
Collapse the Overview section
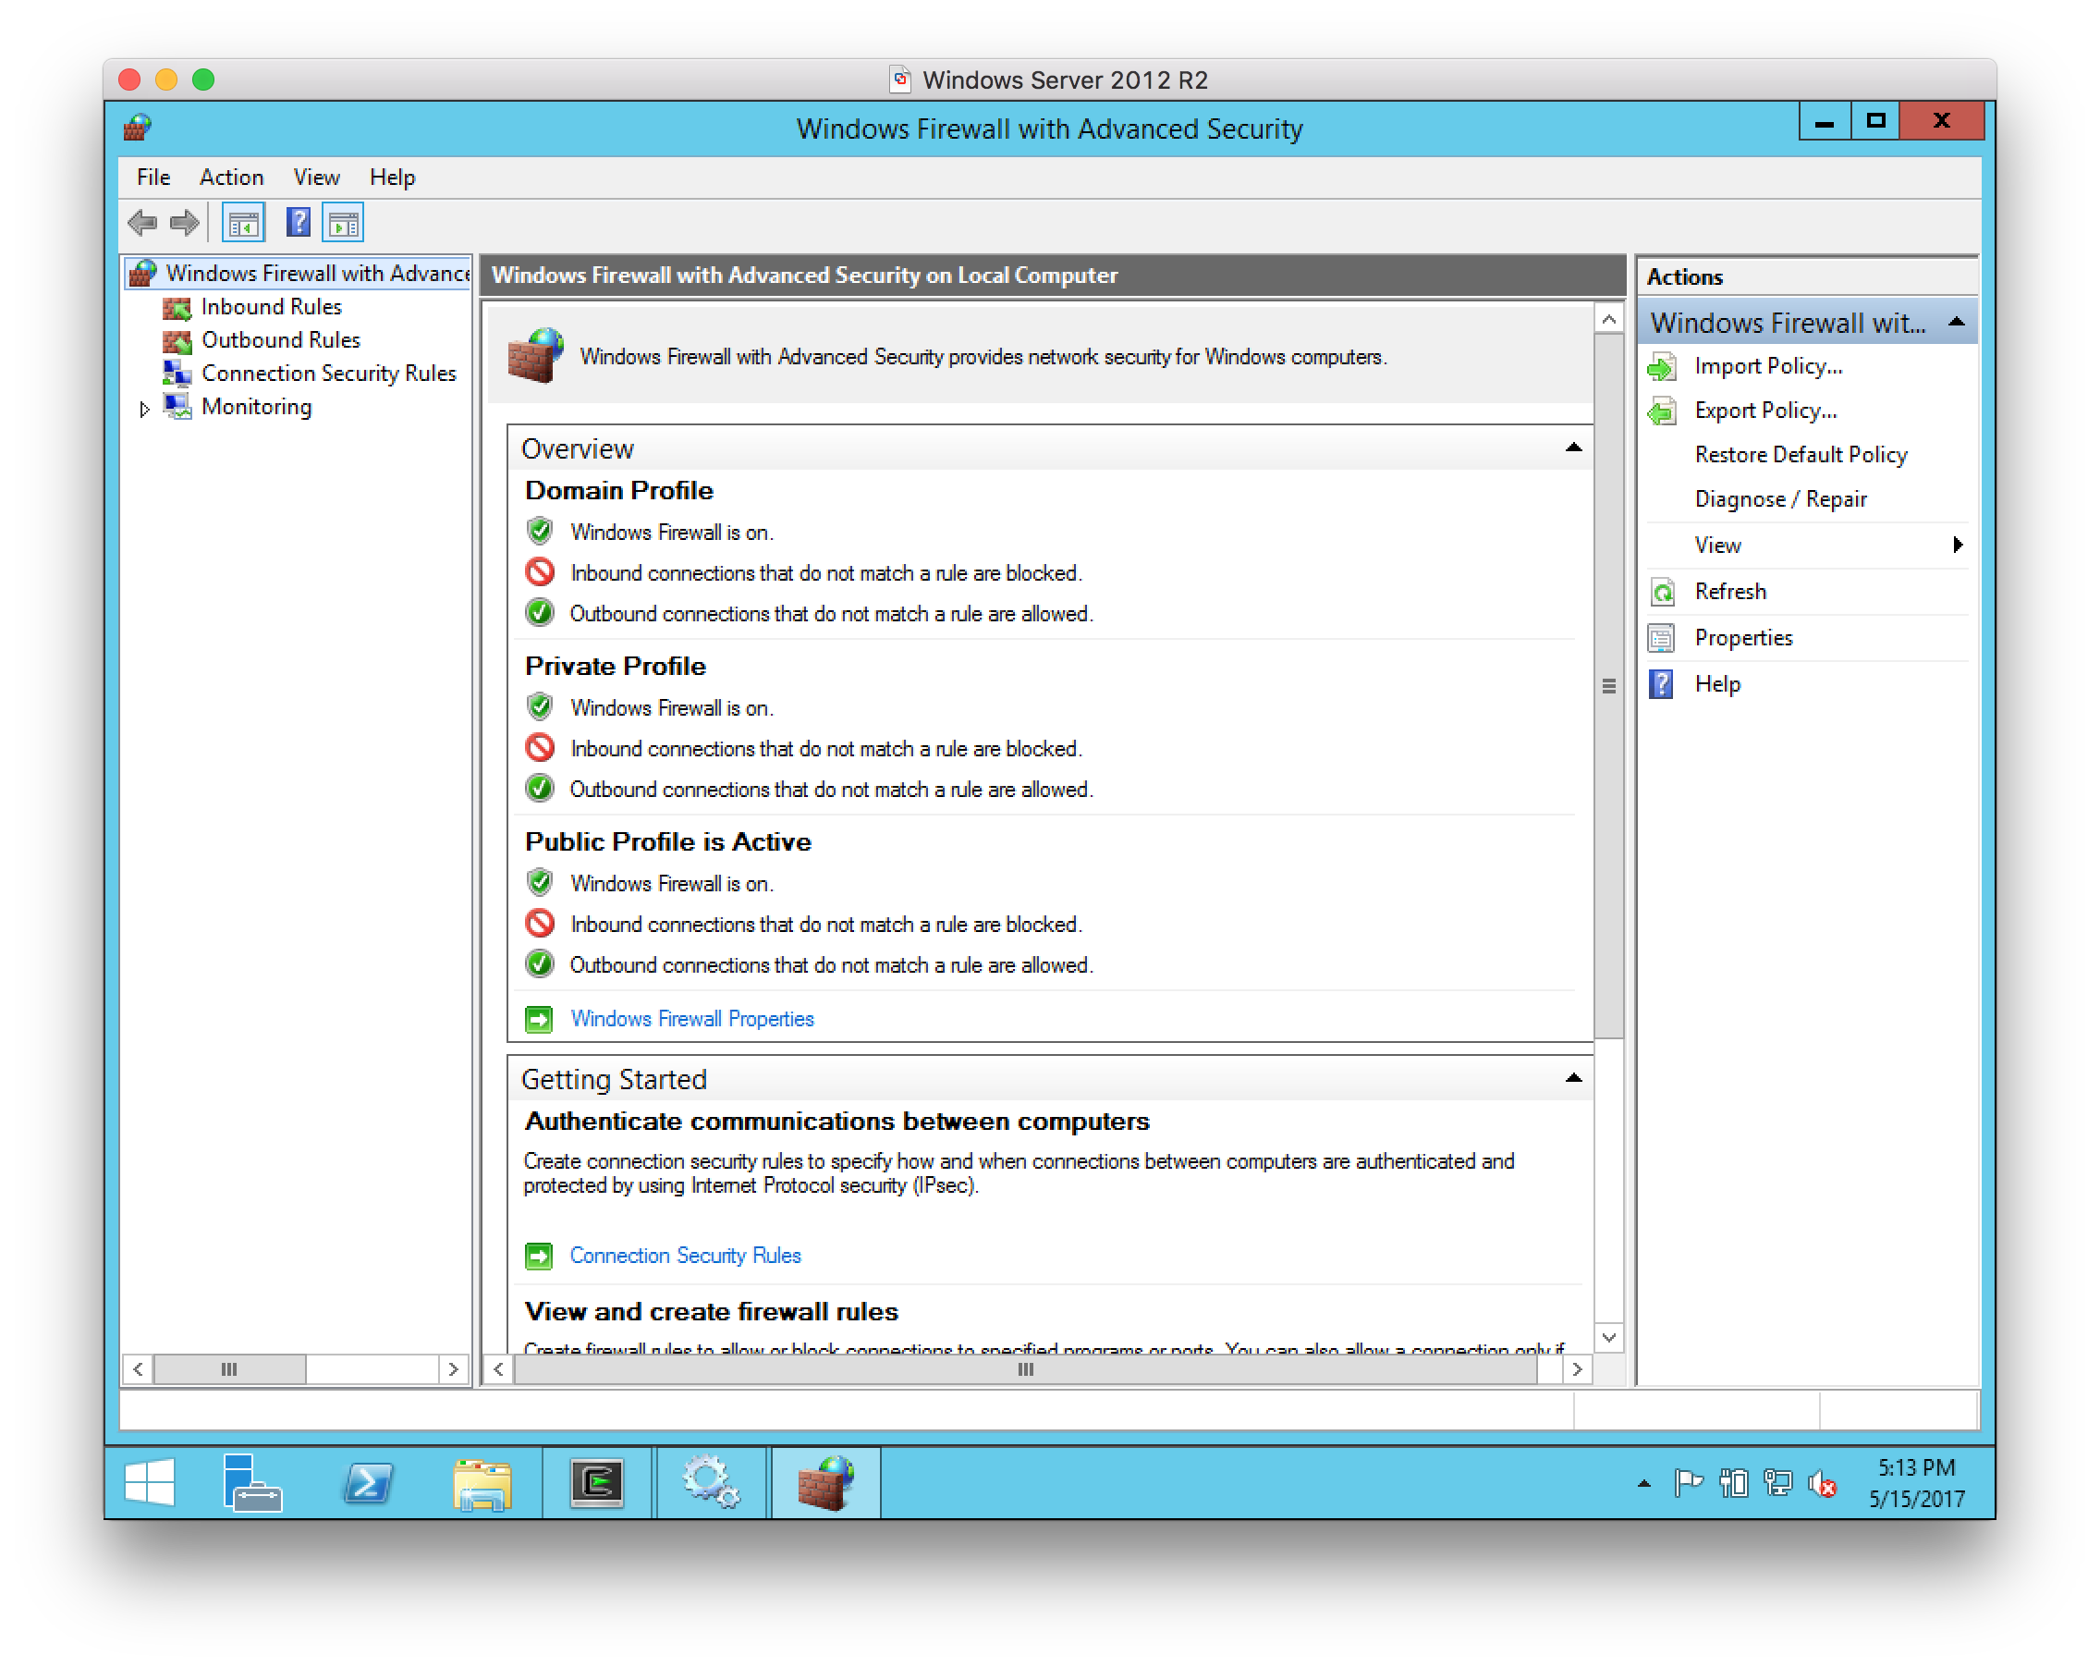pyautogui.click(x=1573, y=448)
